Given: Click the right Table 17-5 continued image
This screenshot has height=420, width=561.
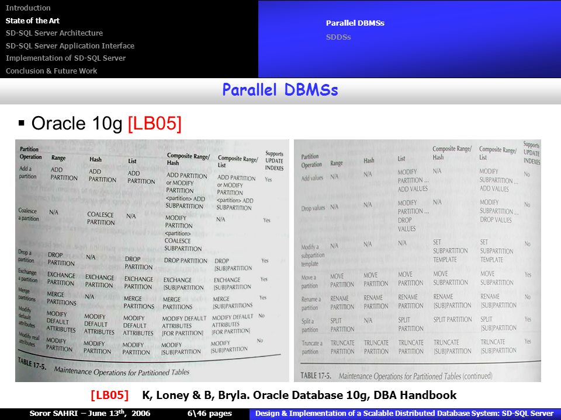Looking at the screenshot, I should tap(417, 260).
